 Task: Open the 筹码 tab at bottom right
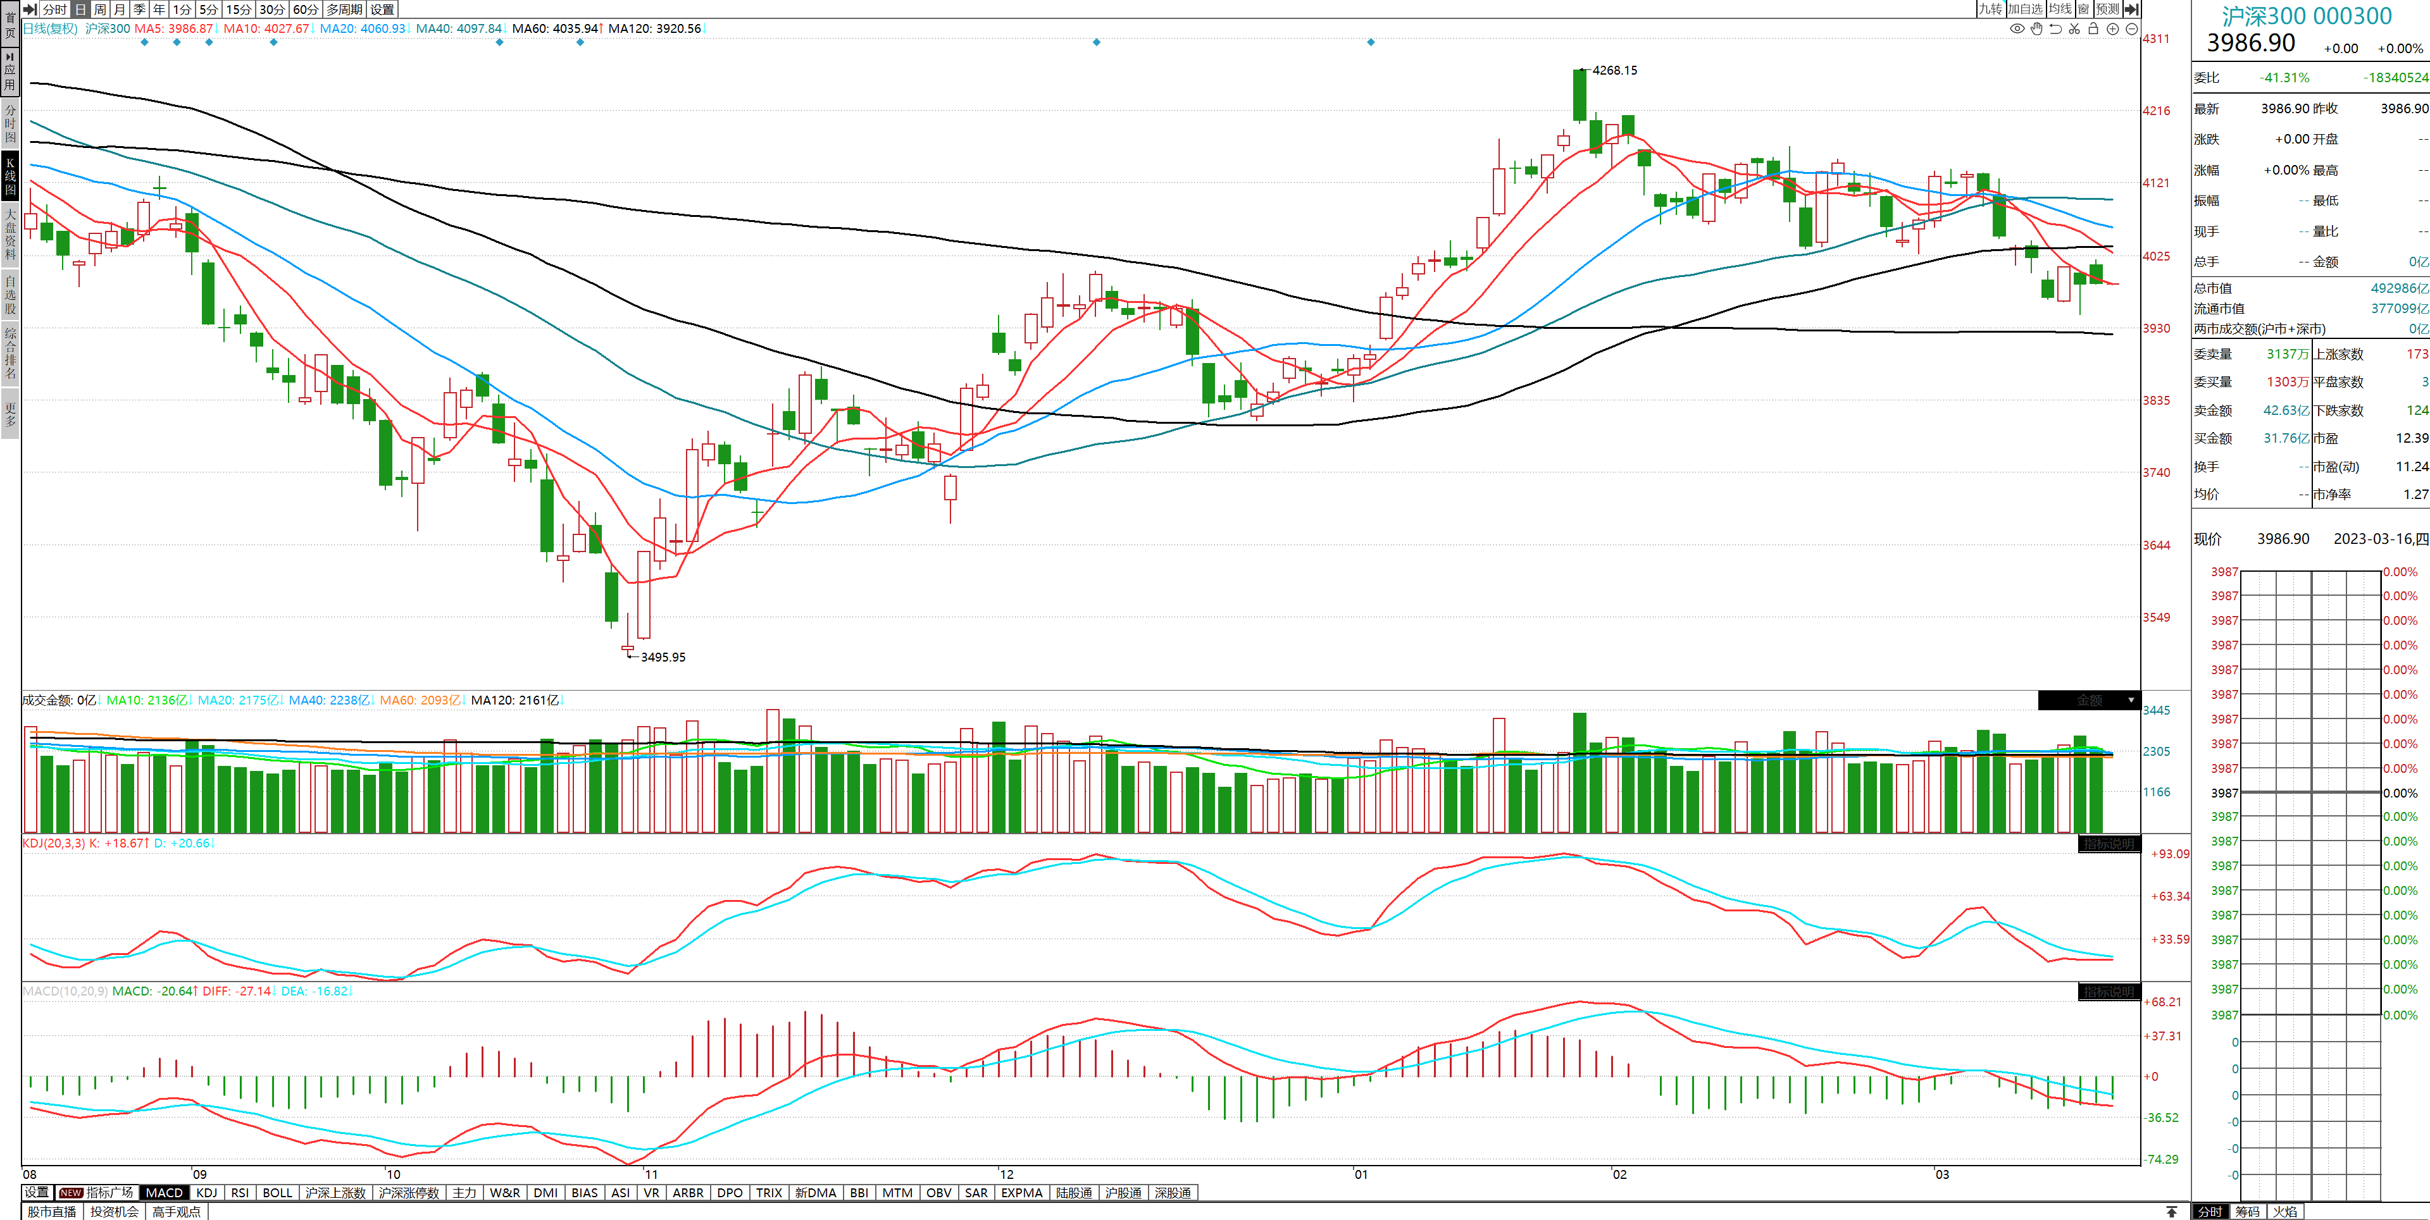2247,1212
